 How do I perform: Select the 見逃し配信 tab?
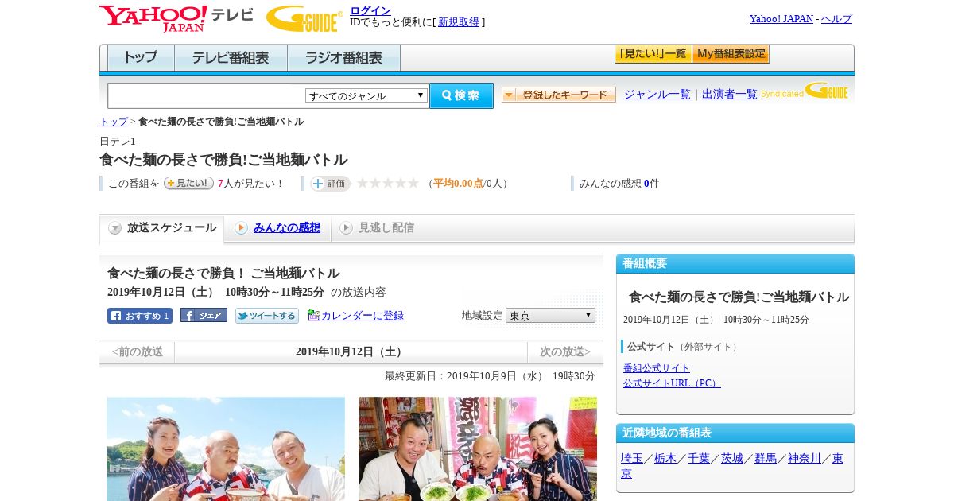pos(377,228)
